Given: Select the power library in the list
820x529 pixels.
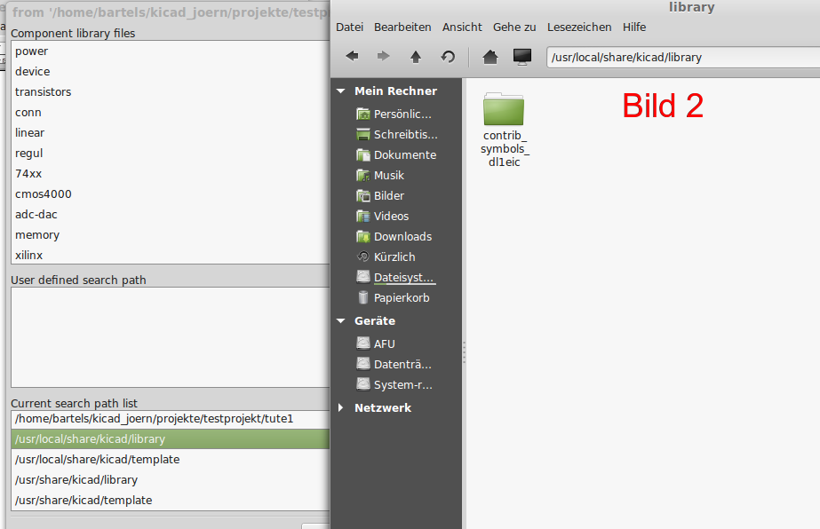Looking at the screenshot, I should click(170, 51).
